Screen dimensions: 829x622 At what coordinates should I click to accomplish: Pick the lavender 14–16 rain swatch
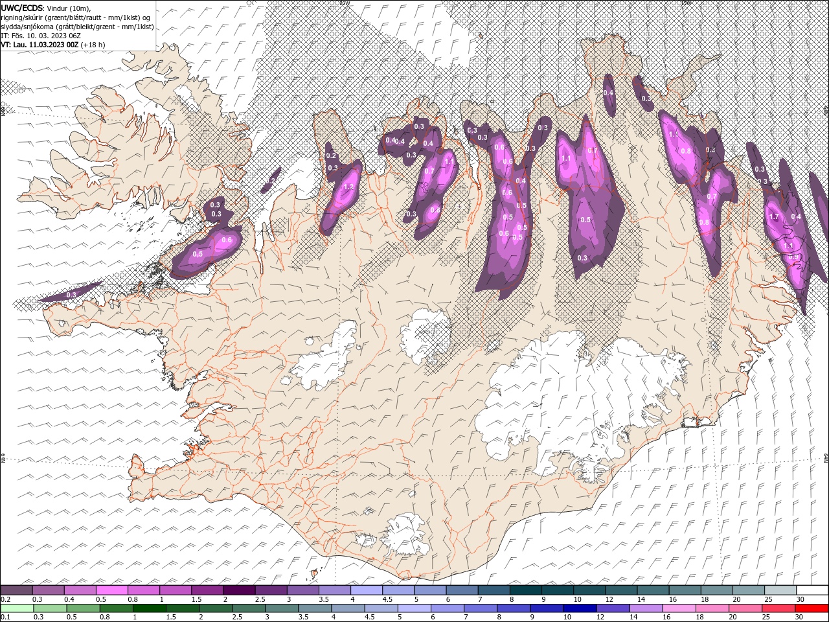pyautogui.click(x=645, y=608)
